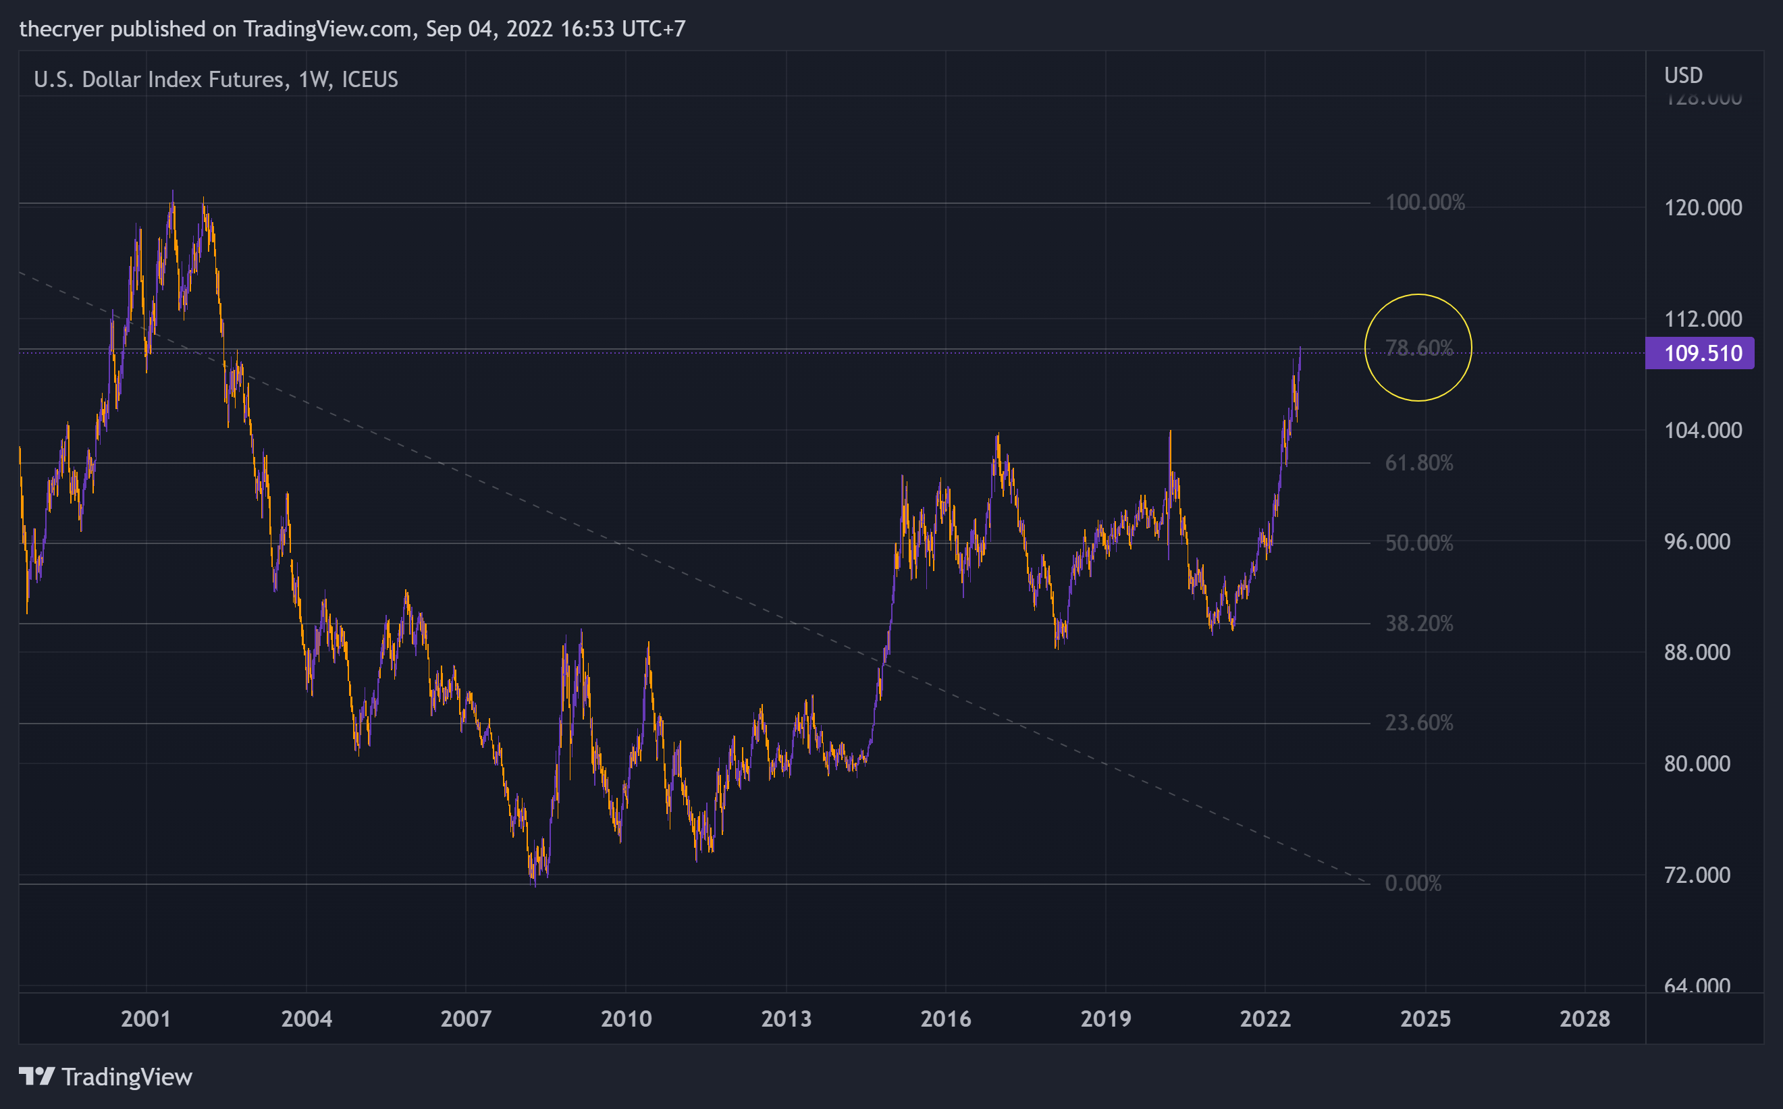Click the 50.00% Fibonacci level label
The width and height of the screenshot is (1783, 1109).
1418,543
